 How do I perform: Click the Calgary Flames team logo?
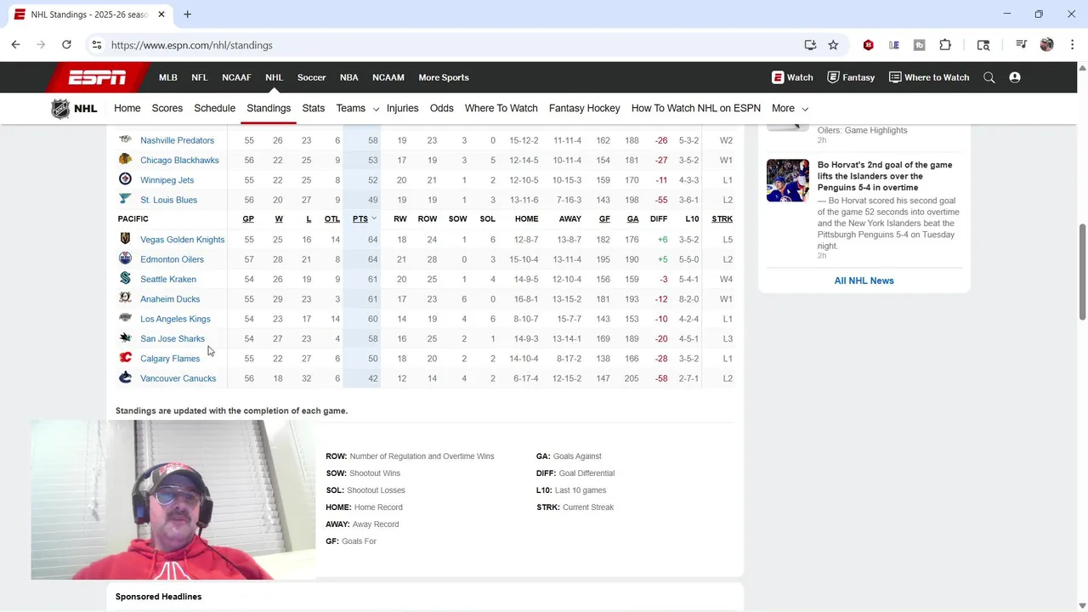click(125, 358)
